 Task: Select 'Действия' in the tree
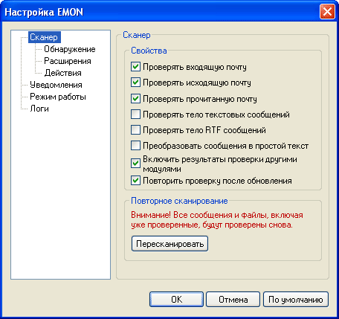coord(62,73)
